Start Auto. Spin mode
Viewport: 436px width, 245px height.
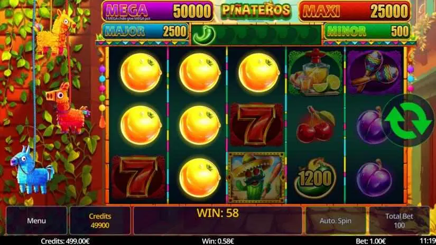[x=336, y=221]
